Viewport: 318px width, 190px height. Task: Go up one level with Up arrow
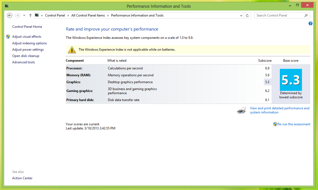(x=30, y=15)
